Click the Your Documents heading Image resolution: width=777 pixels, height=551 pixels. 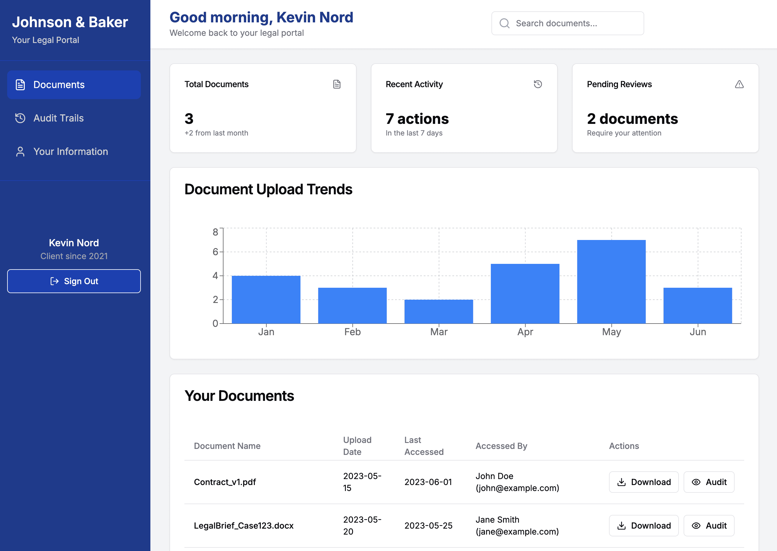click(x=239, y=396)
